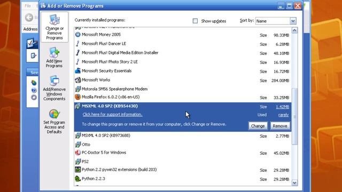The image size is (342, 192).
Task: Click the PS2 program icon
Action: click(77, 162)
